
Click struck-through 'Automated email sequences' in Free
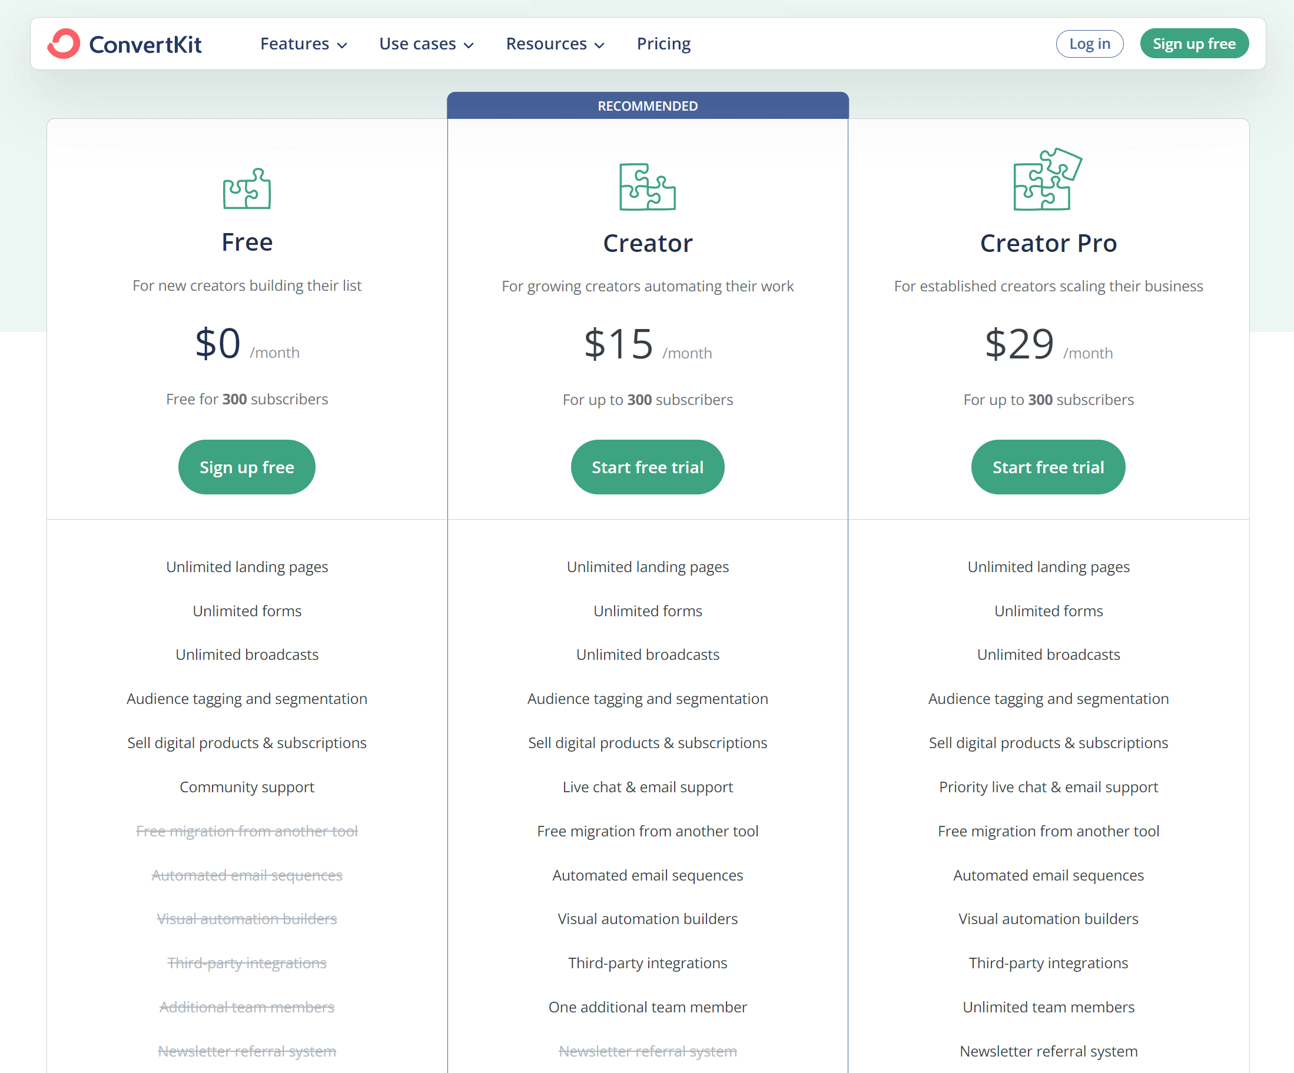247,875
